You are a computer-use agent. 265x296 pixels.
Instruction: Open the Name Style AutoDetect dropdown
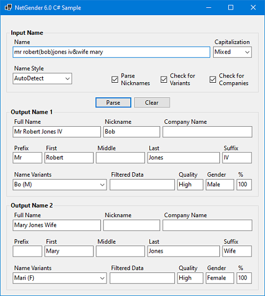coord(42,79)
